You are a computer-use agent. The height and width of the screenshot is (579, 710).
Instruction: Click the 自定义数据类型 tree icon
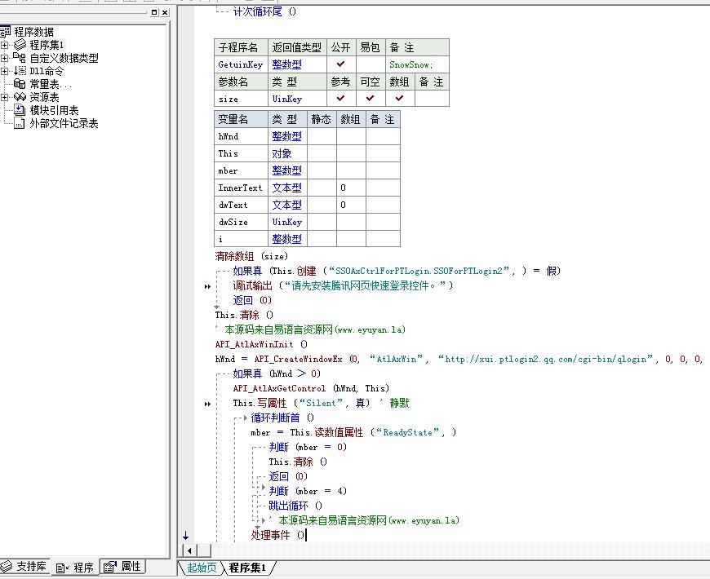click(x=20, y=58)
